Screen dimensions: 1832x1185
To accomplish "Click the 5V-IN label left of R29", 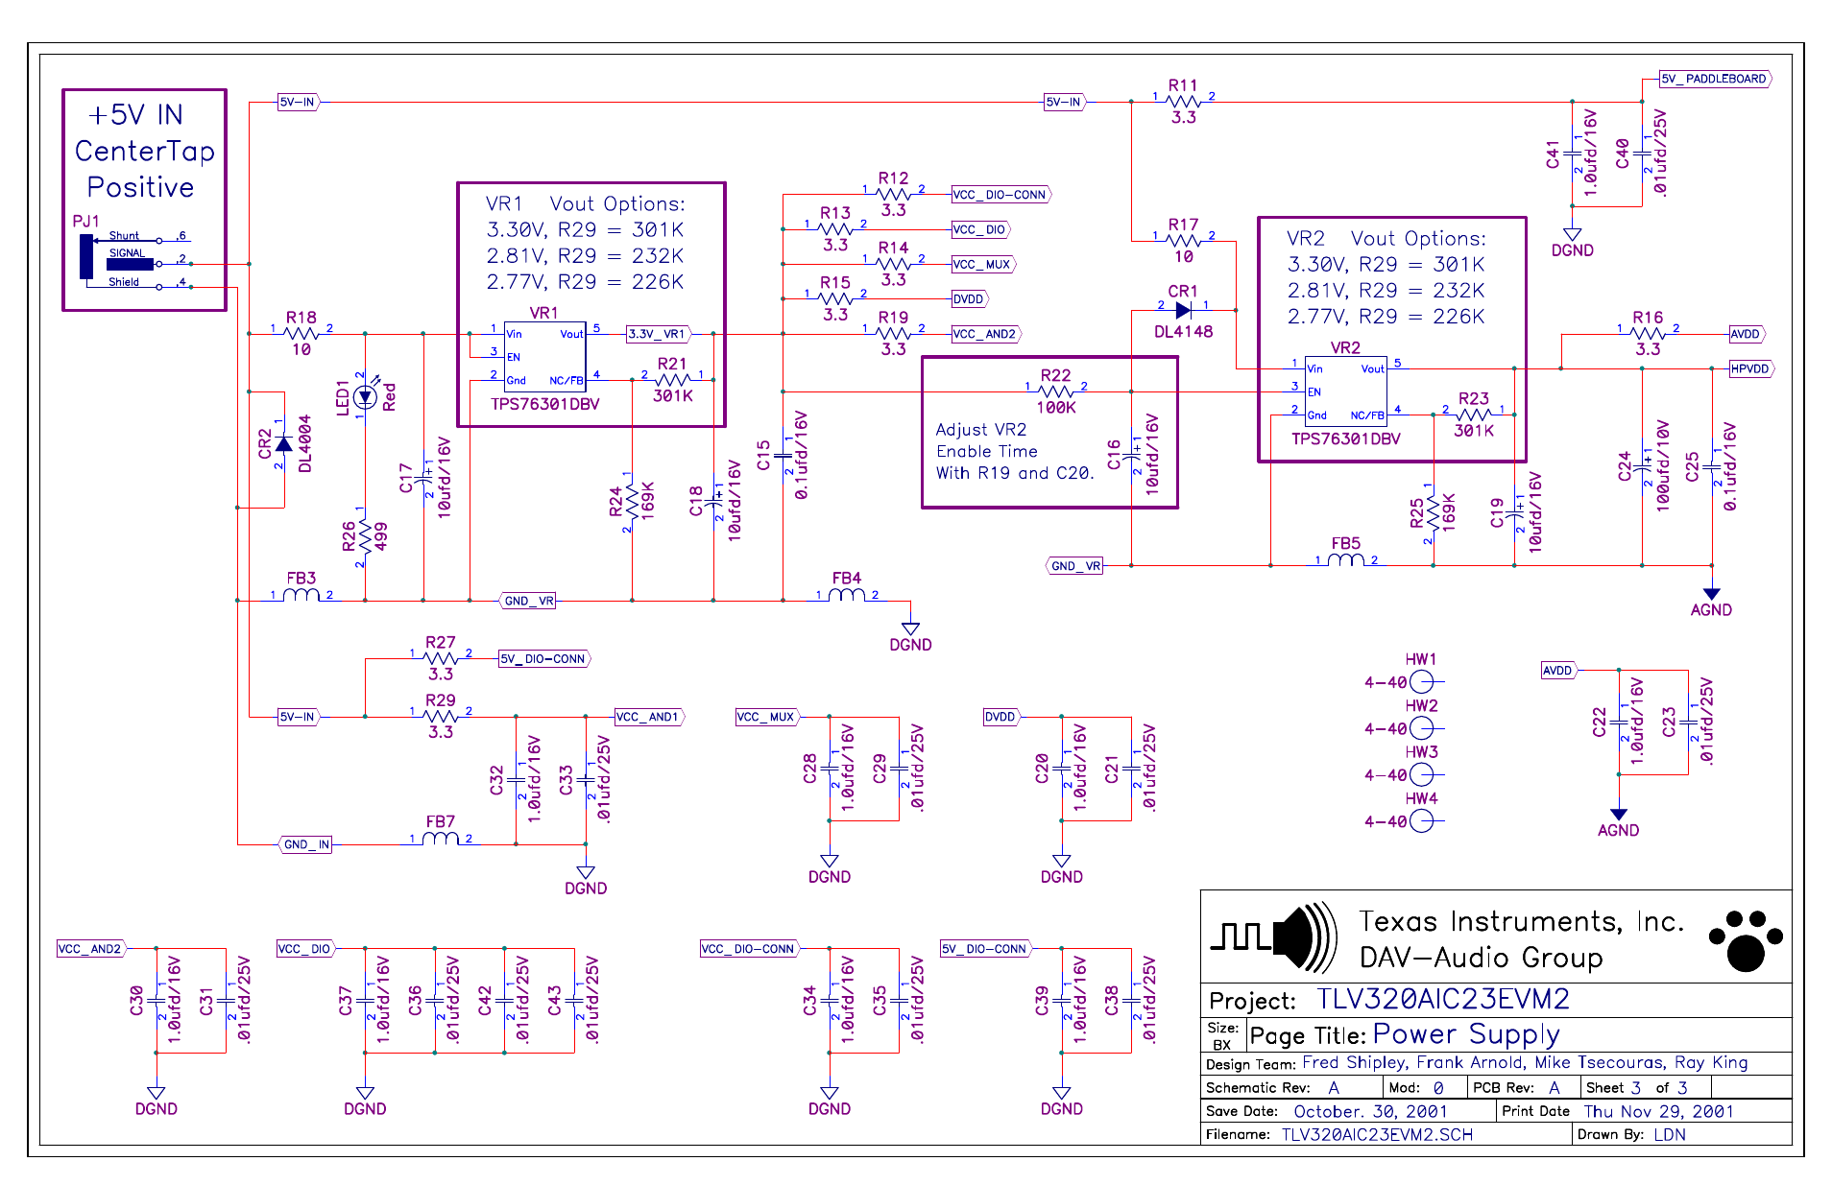I will (x=299, y=717).
